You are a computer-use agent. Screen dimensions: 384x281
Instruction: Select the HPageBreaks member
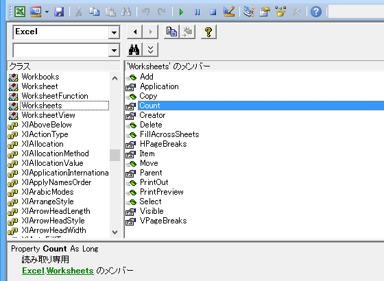click(163, 144)
